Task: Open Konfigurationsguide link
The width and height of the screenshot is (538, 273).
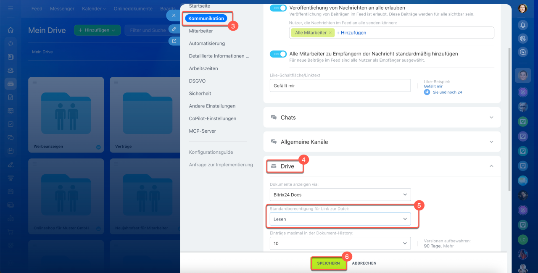Action: pos(211,152)
